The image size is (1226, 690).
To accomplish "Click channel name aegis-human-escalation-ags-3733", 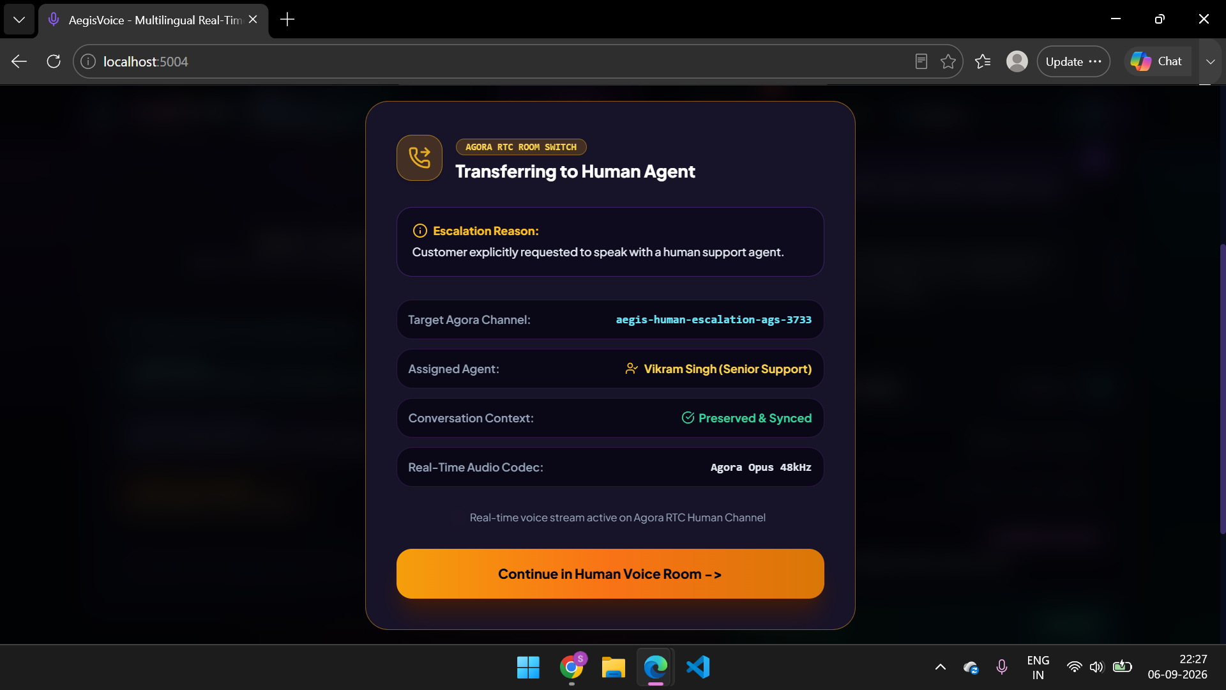I will click(x=713, y=319).
